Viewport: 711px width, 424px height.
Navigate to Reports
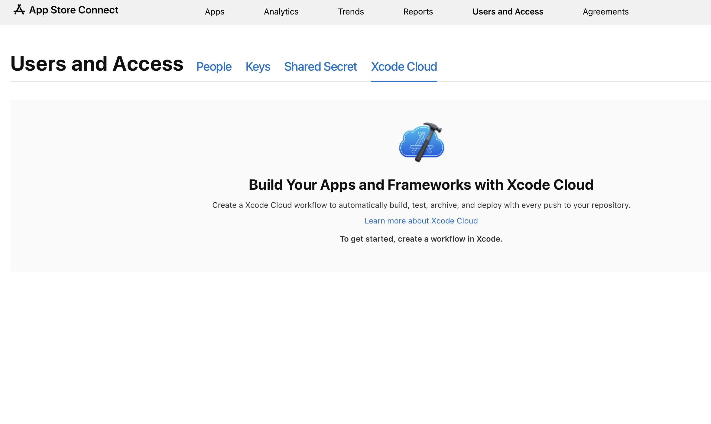coord(418,11)
